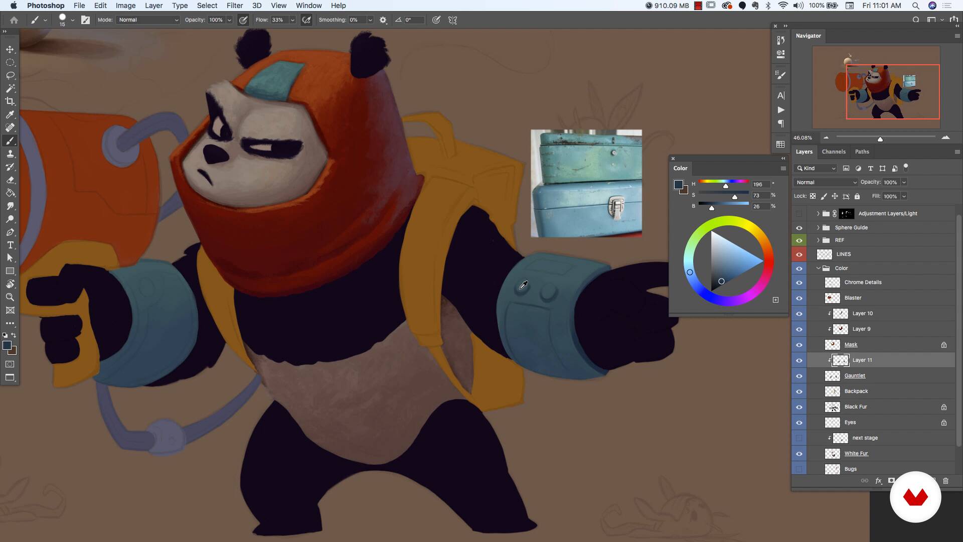Open the Image menu

125,6
